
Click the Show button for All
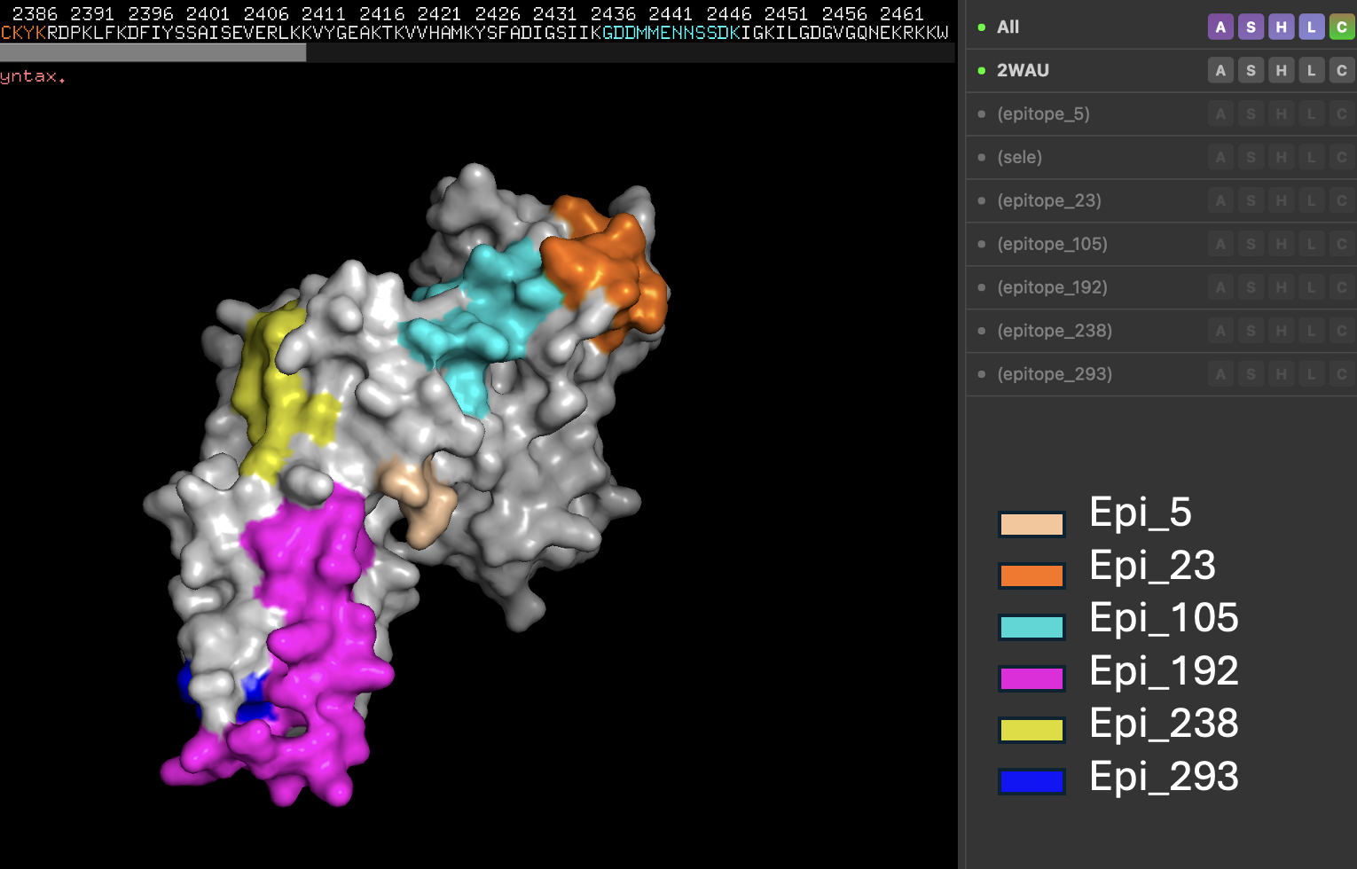pyautogui.click(x=1251, y=27)
